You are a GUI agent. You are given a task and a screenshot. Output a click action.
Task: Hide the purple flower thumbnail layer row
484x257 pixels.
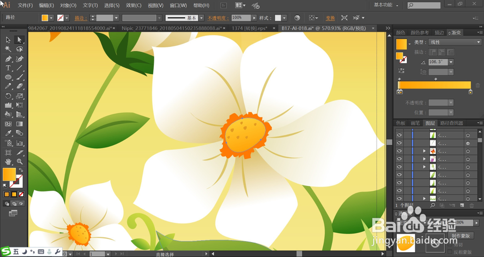click(399, 159)
